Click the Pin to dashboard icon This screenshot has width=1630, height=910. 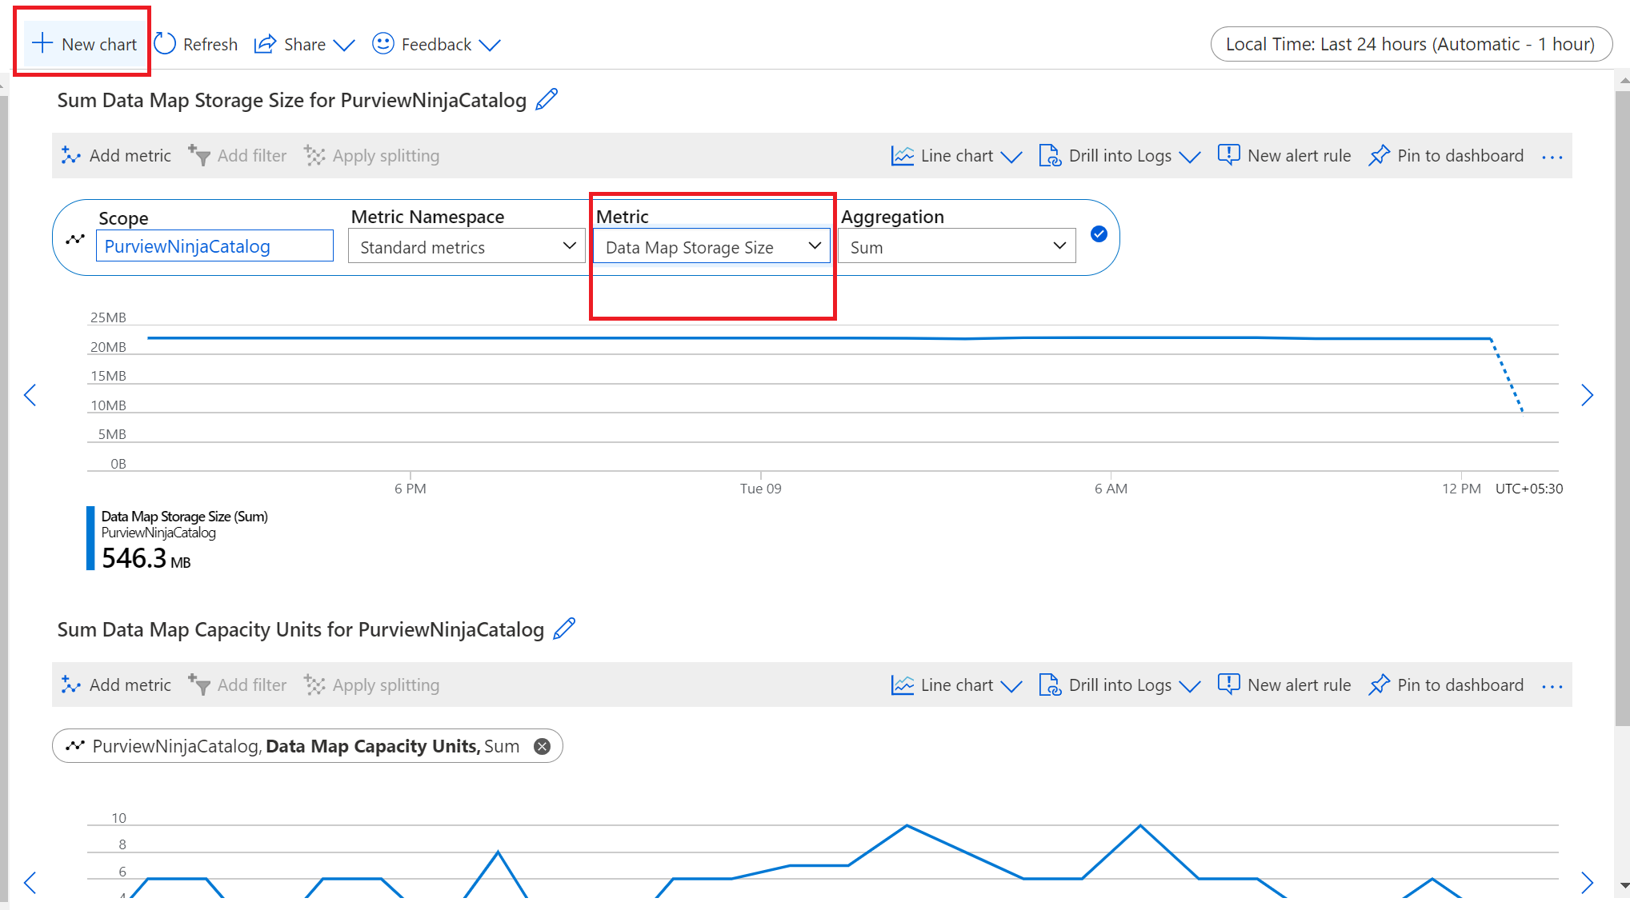coord(1380,156)
